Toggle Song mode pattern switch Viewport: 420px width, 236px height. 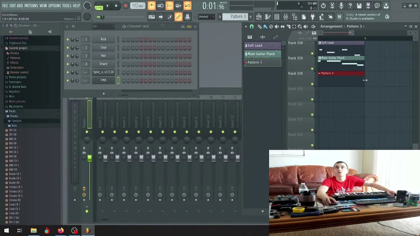pos(99,6)
